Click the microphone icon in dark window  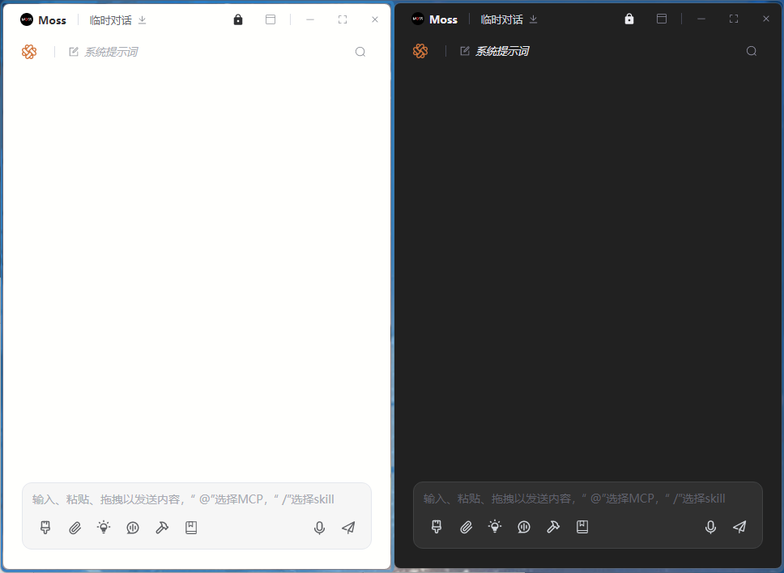pyautogui.click(x=710, y=527)
